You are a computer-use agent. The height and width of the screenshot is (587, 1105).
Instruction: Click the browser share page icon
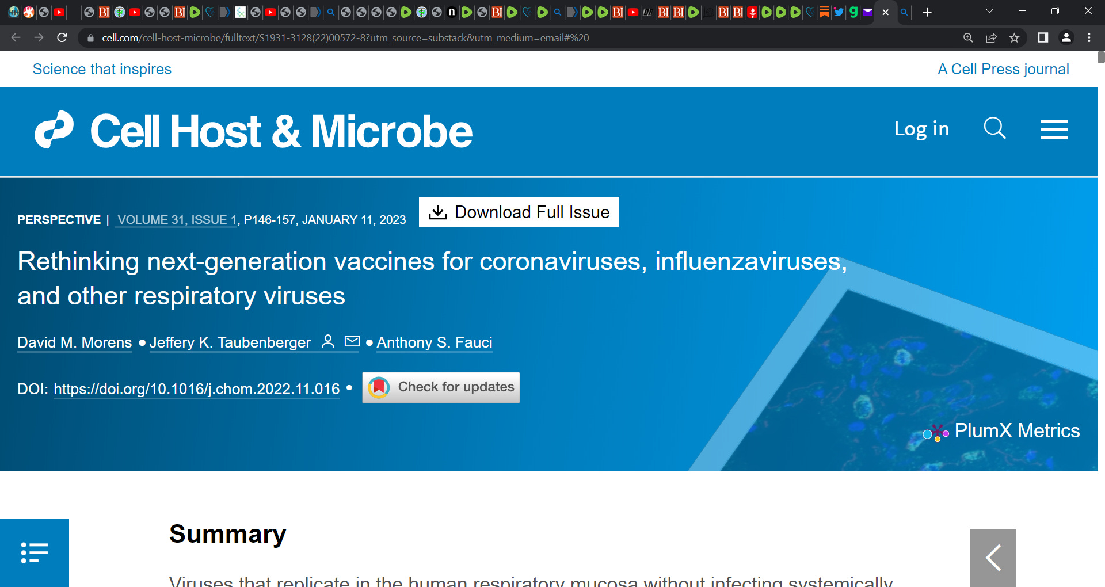pyautogui.click(x=991, y=38)
